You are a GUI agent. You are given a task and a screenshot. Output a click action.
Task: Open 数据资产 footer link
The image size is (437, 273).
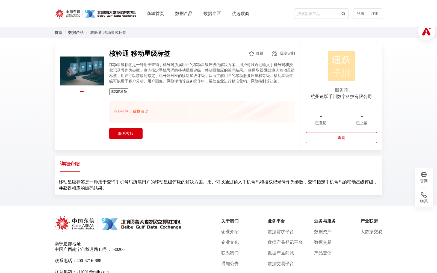click(323, 232)
